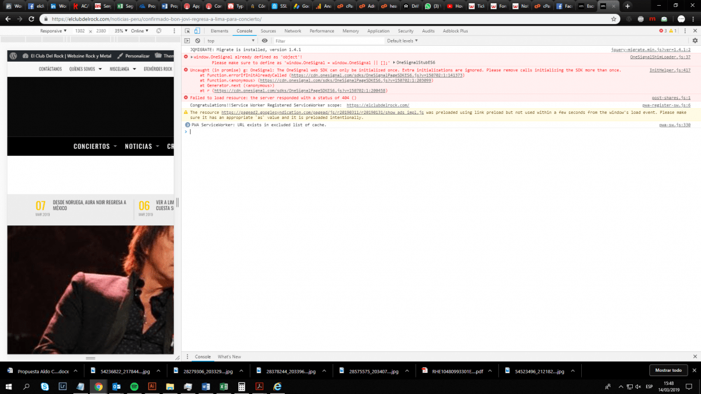Open options for Propuesta Aldo docx download
Screen dimensions: 701x394
[76, 371]
